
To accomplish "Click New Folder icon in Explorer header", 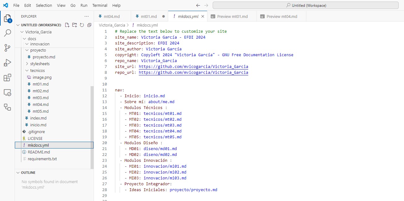I will (x=74, y=25).
